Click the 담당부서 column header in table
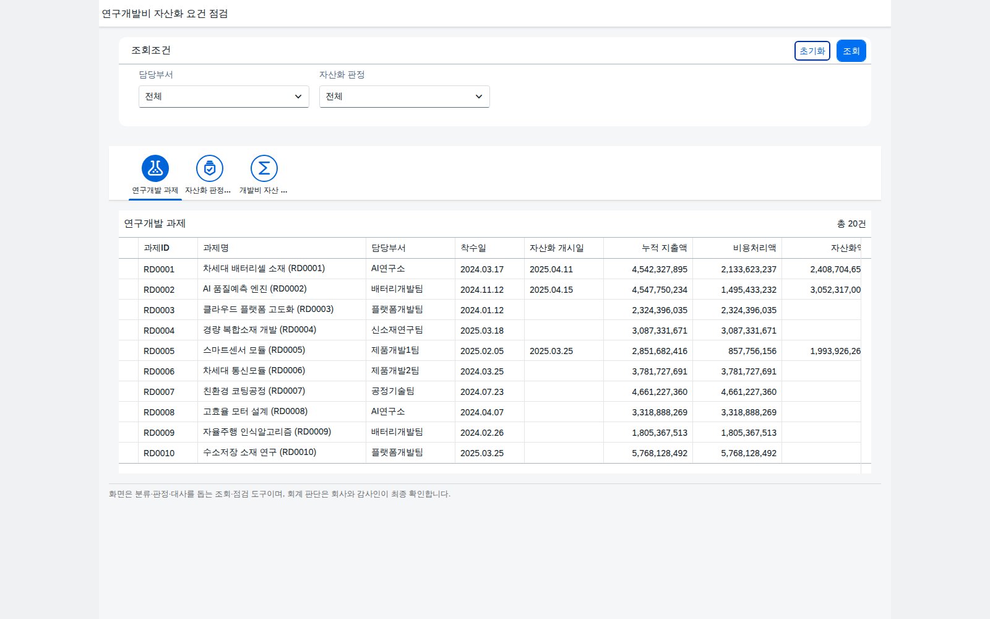Image resolution: width=990 pixels, height=619 pixels. pyautogui.click(x=410, y=248)
